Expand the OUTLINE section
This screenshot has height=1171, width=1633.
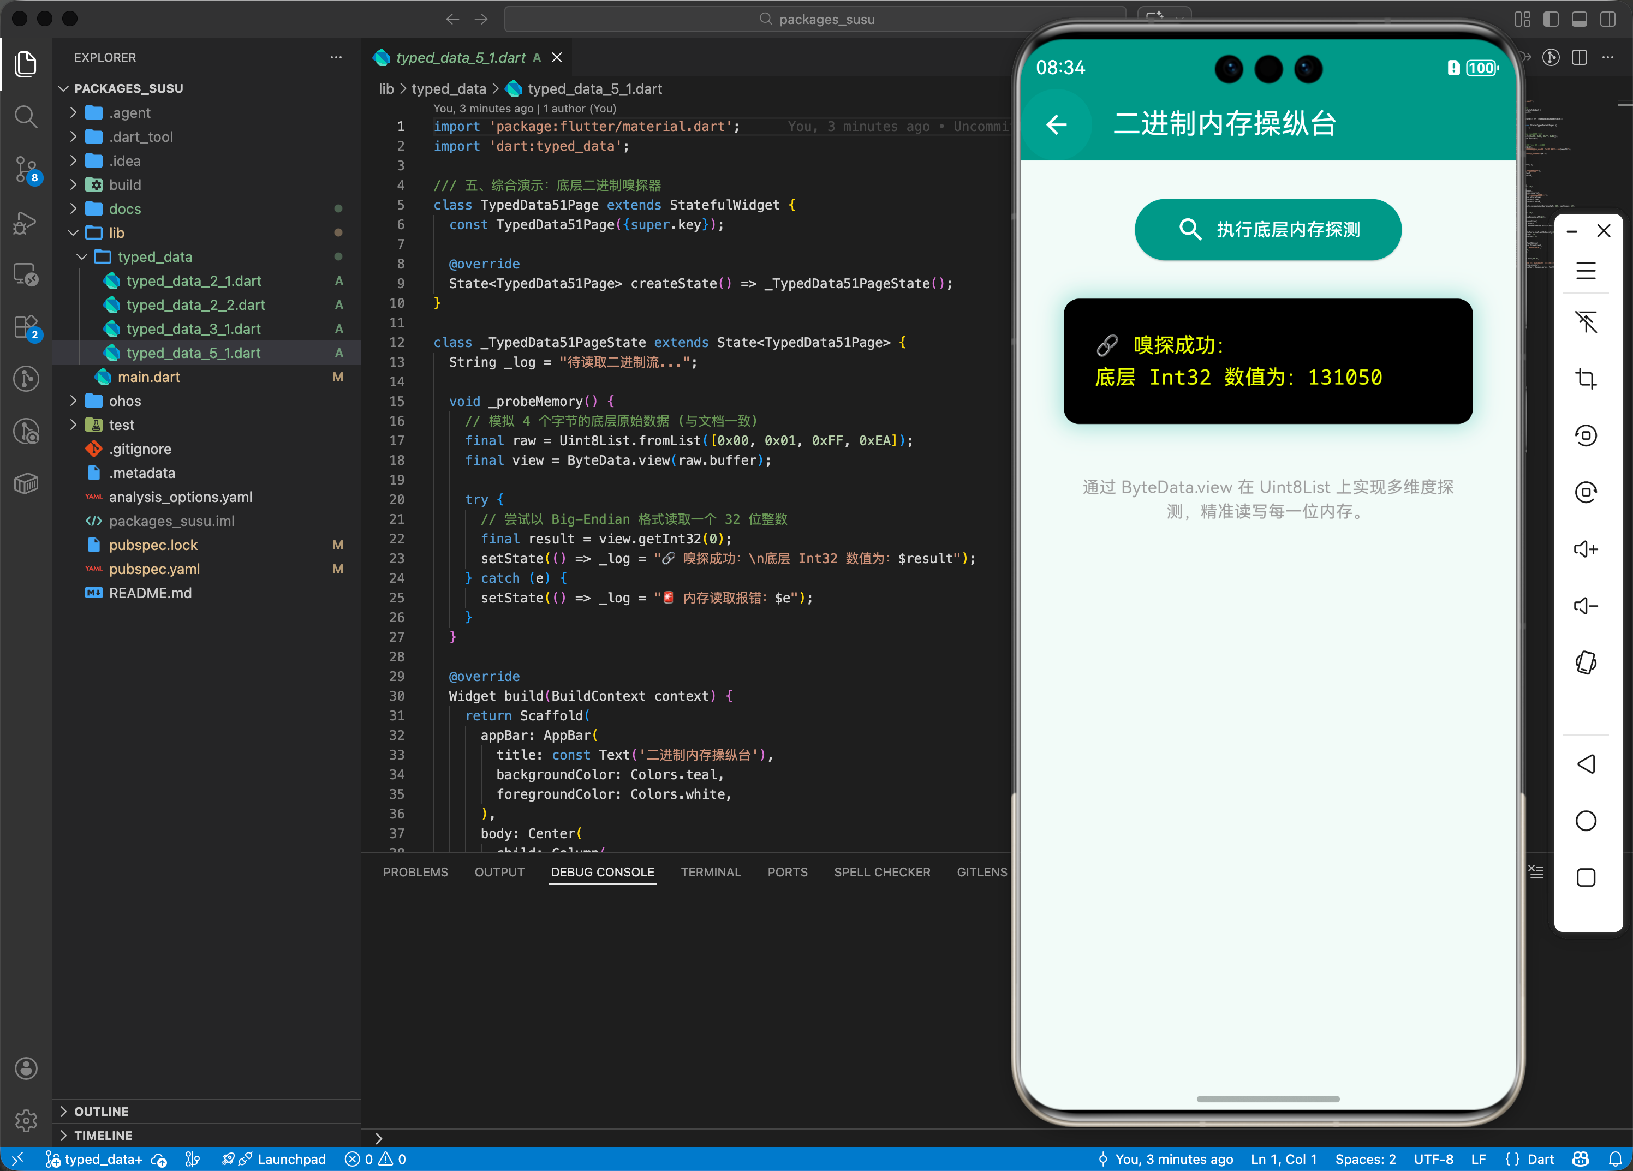coord(101,1110)
